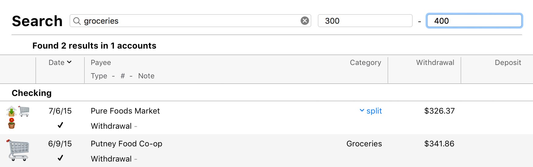Click the maximum amount field showing 400

[x=474, y=21]
